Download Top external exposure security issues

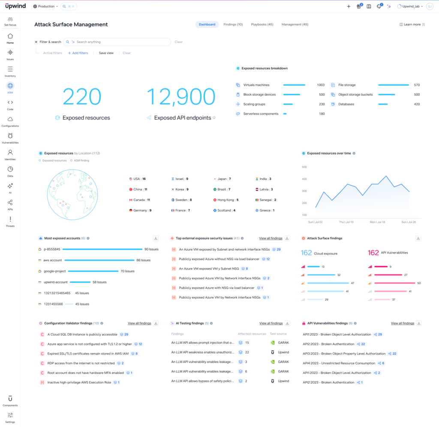point(287,238)
